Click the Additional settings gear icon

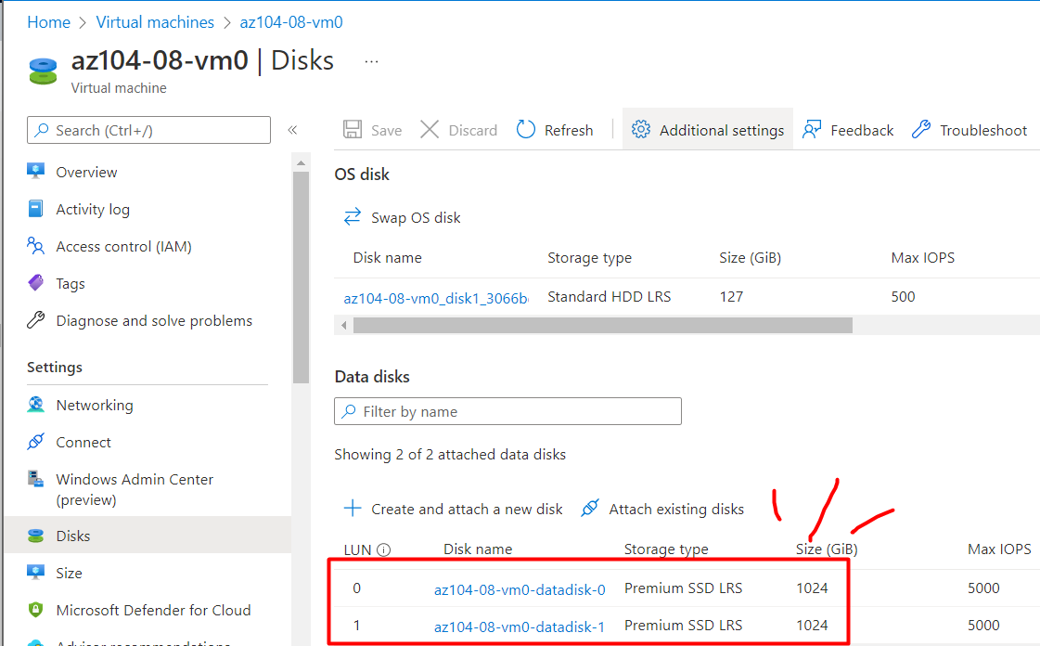click(x=641, y=129)
